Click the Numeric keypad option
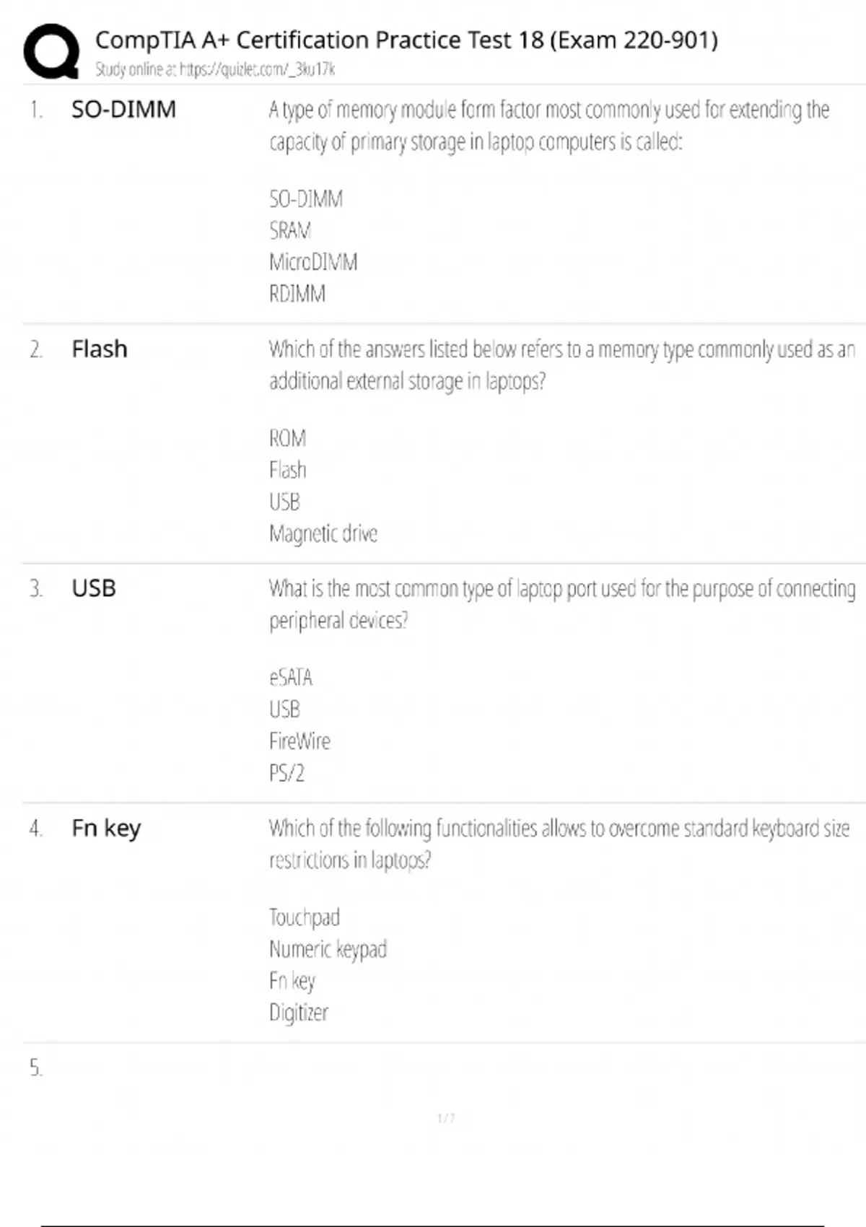Viewport: 866px width, 1227px height. [x=328, y=949]
